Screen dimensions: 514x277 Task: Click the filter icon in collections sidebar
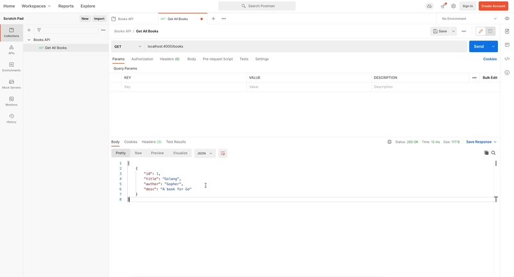39,30
